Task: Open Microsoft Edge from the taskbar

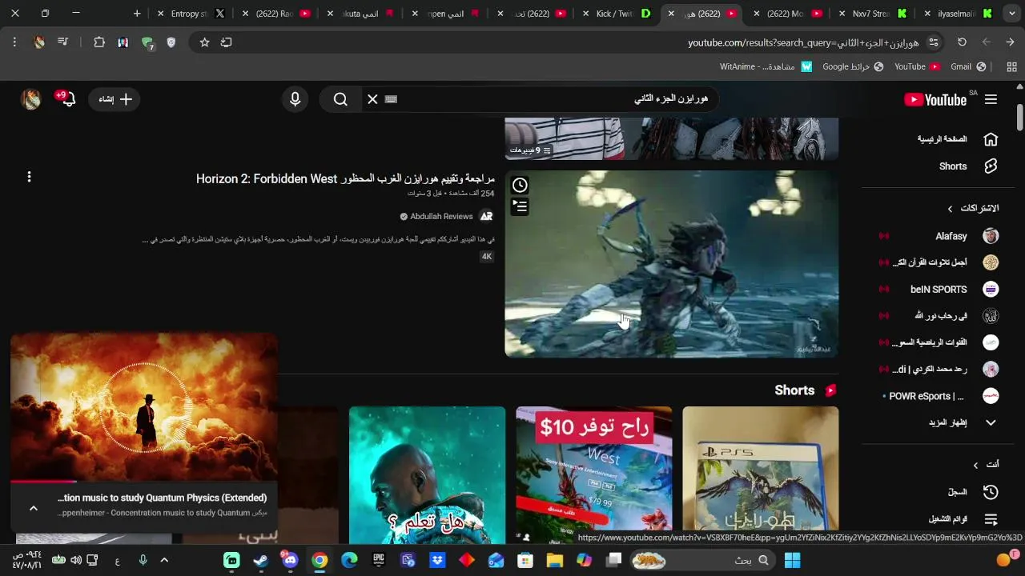Action: point(349,561)
